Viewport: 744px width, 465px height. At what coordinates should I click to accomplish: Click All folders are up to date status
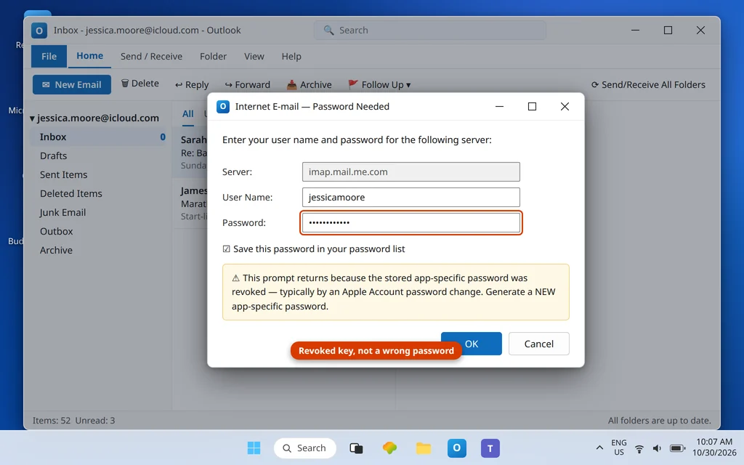pyautogui.click(x=660, y=421)
